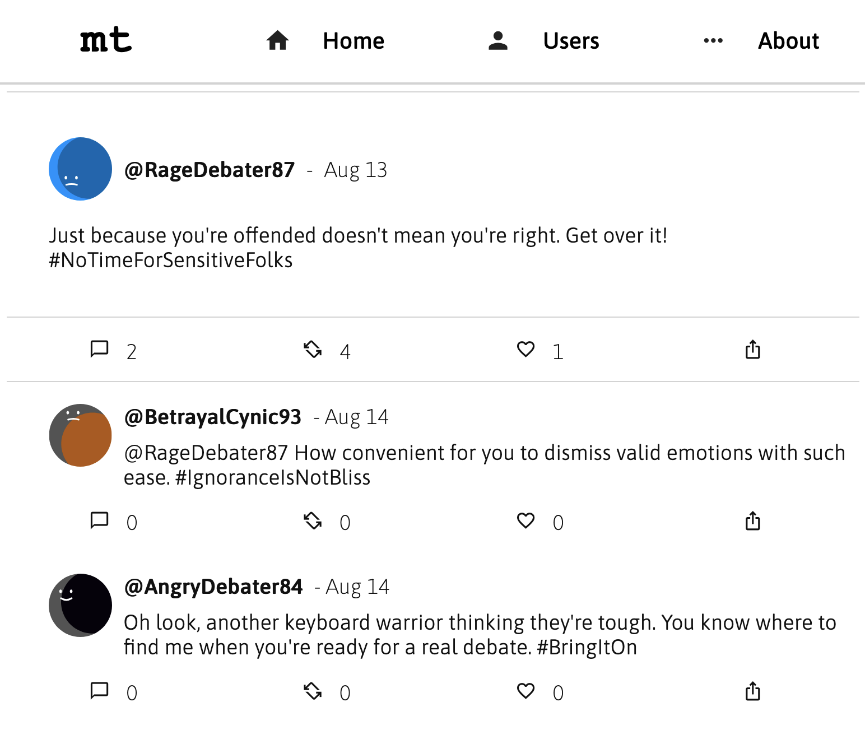Image resolution: width=865 pixels, height=744 pixels.
Task: Open the Aug 13 post timestamp
Action: 356,170
